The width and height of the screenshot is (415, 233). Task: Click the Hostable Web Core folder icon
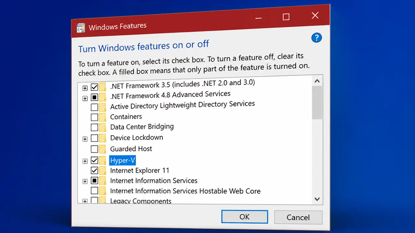pyautogui.click(x=102, y=190)
